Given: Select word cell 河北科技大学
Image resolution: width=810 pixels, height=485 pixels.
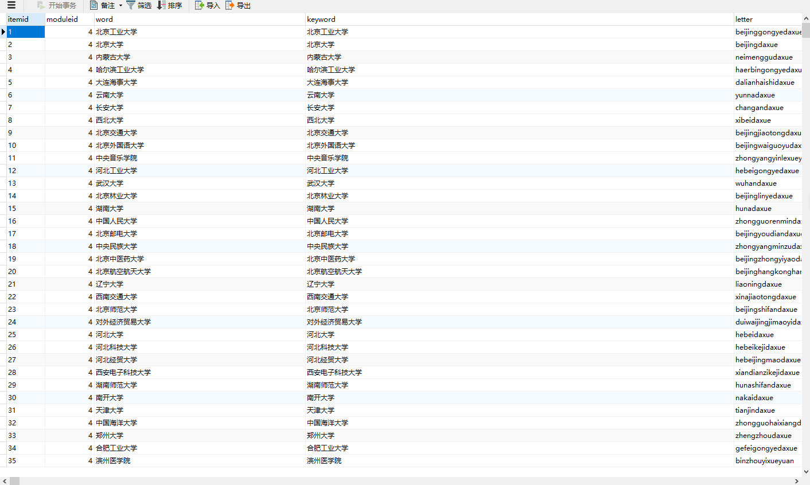Looking at the screenshot, I should point(200,347).
